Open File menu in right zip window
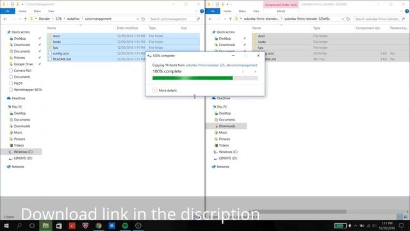410x231 pixels. click(x=213, y=12)
